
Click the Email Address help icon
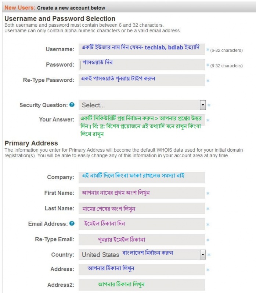tap(72, 223)
